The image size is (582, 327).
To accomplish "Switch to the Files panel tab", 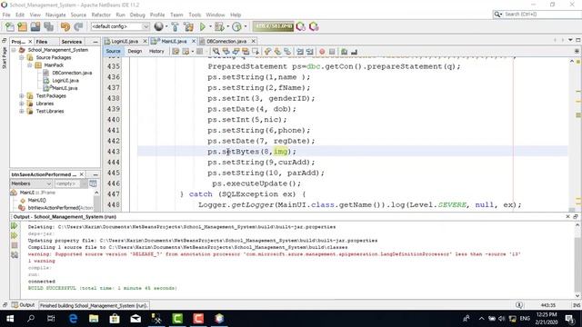I will pyautogui.click(x=42, y=42).
